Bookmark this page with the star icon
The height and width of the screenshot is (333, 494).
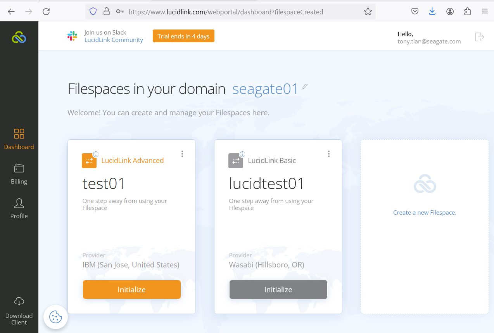pos(368,12)
